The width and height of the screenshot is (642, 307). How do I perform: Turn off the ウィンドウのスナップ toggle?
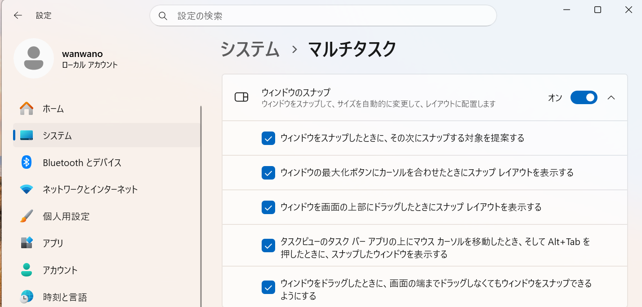click(584, 97)
